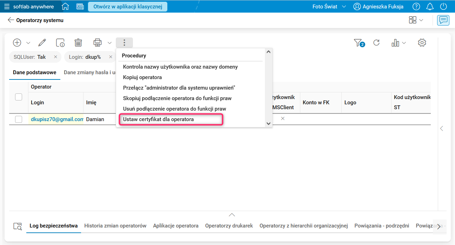Open the Log bezpieczeństwa tab
This screenshot has width=455, height=245.
pos(54,226)
